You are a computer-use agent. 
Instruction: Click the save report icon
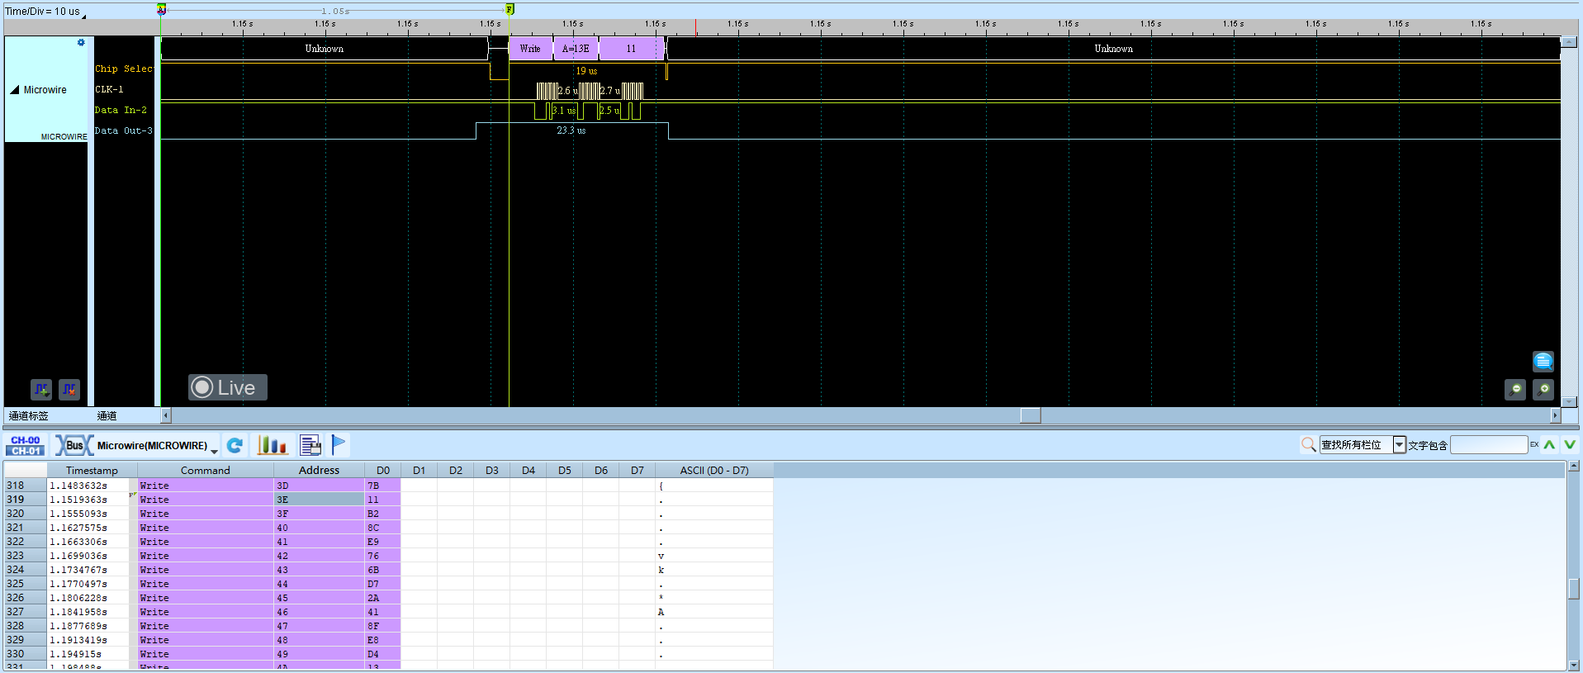click(310, 446)
